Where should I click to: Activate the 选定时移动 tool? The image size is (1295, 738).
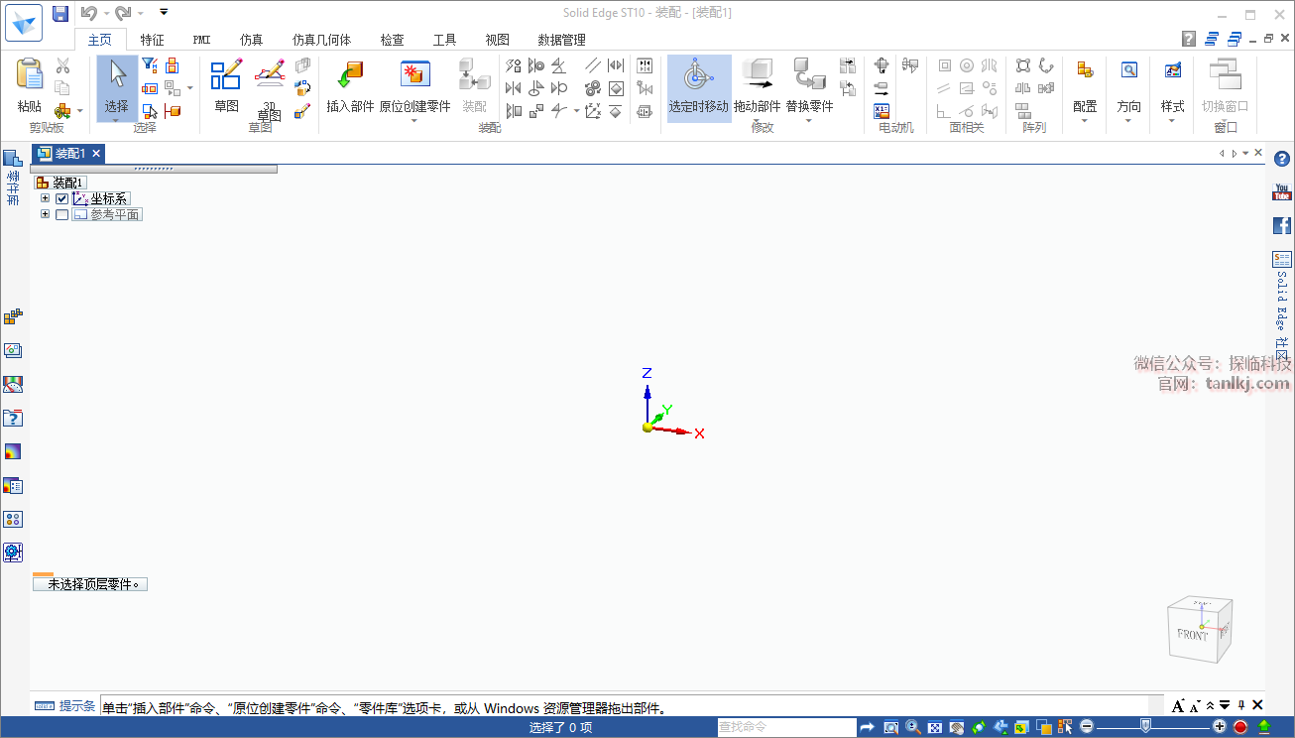(698, 75)
